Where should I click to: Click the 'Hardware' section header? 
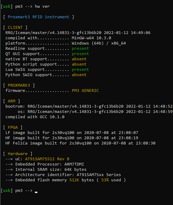18,154
